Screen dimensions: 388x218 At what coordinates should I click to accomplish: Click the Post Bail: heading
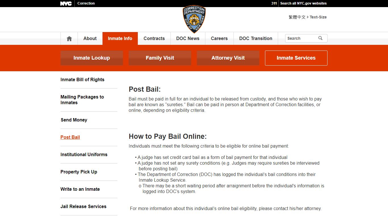pyautogui.click(x=145, y=89)
